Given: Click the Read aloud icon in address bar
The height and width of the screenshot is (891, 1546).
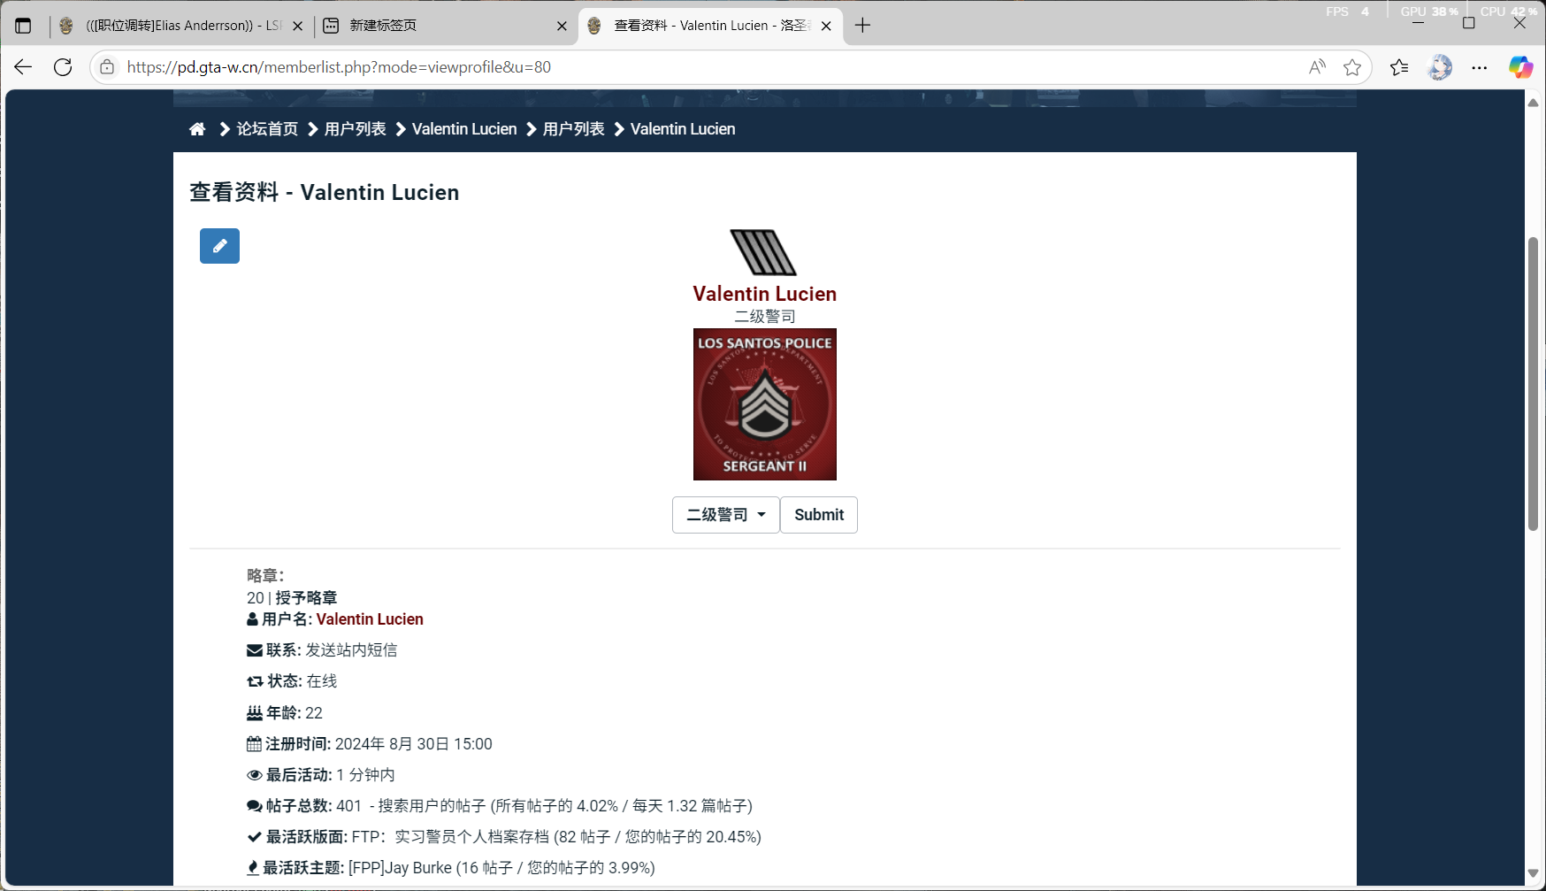Looking at the screenshot, I should (1317, 67).
